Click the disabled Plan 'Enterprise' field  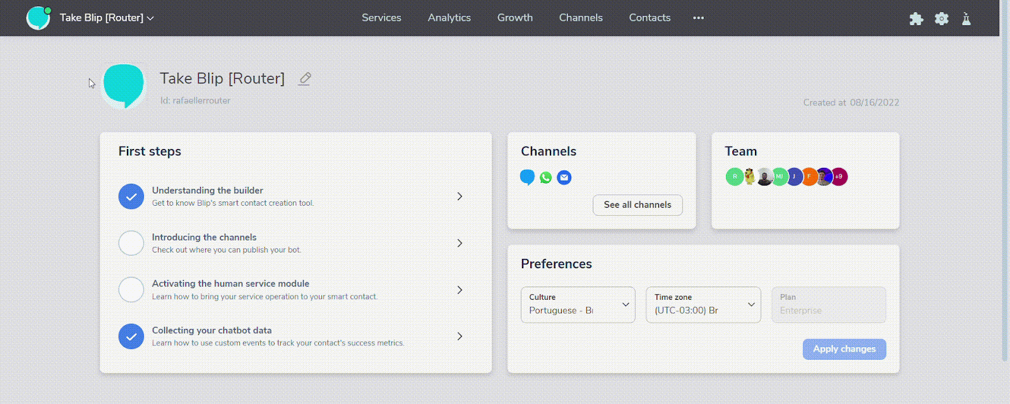pyautogui.click(x=829, y=305)
